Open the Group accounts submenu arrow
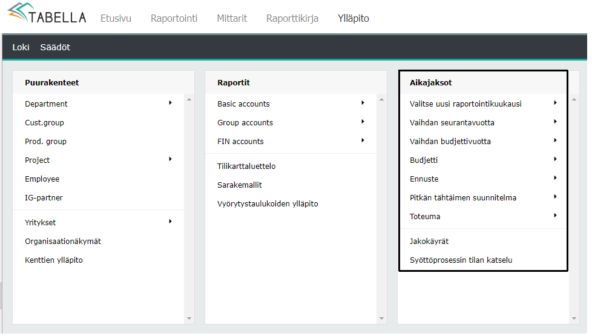This screenshot has height=336, width=592. point(363,122)
